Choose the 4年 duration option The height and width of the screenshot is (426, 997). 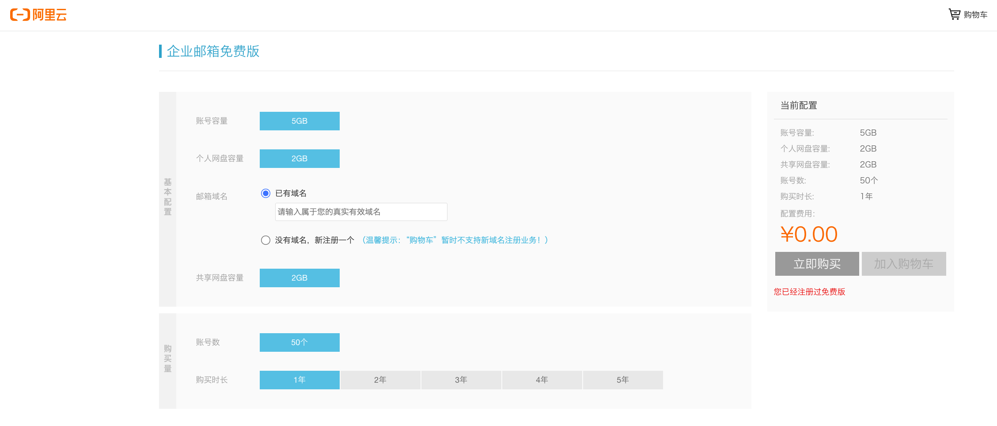tap(542, 380)
